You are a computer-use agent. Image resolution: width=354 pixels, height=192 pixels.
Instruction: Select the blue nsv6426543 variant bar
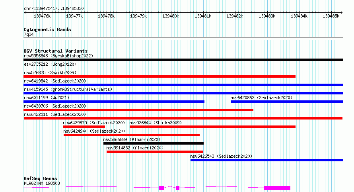[x=266, y=160]
